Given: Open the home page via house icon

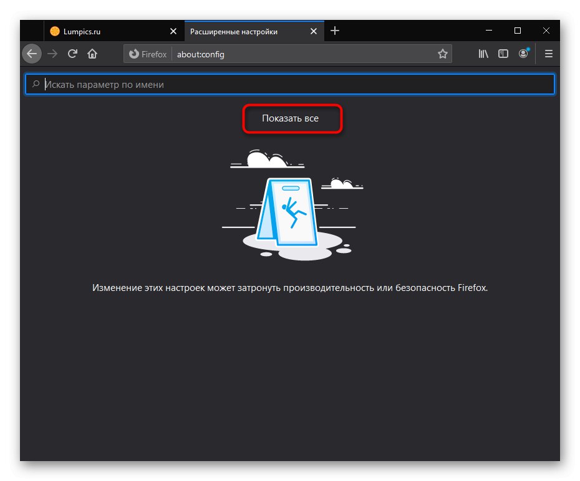Looking at the screenshot, I should tap(92, 54).
